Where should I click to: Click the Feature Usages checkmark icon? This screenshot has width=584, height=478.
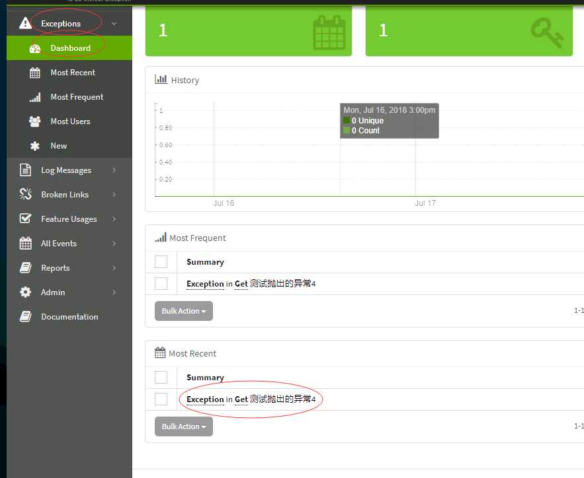tap(25, 219)
